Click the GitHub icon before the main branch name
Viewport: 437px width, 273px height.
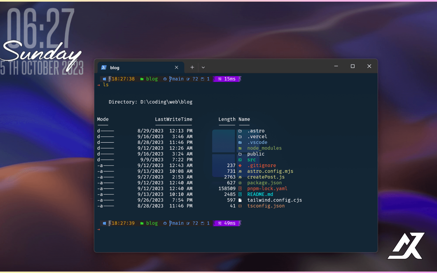(165, 79)
